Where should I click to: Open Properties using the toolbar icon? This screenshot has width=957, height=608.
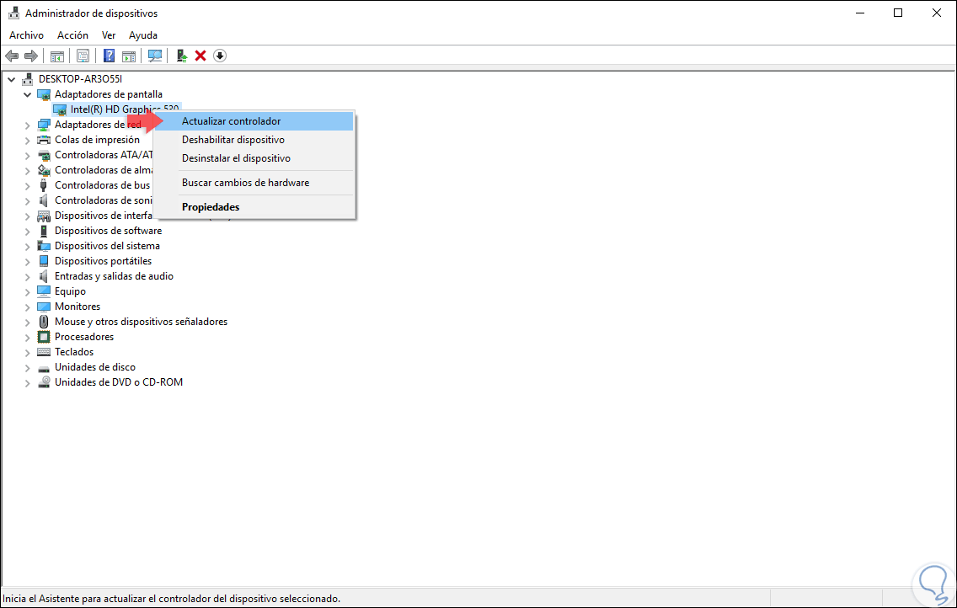[x=82, y=56]
